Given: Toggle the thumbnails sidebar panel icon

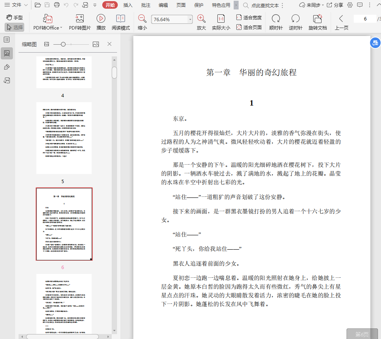Looking at the screenshot, I should [7, 53].
